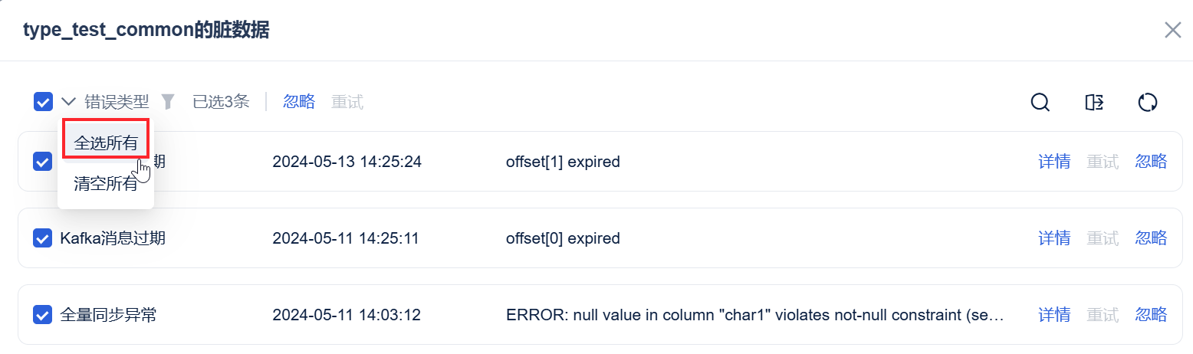Open 详情 for the offset[0] expired row

click(x=1054, y=238)
